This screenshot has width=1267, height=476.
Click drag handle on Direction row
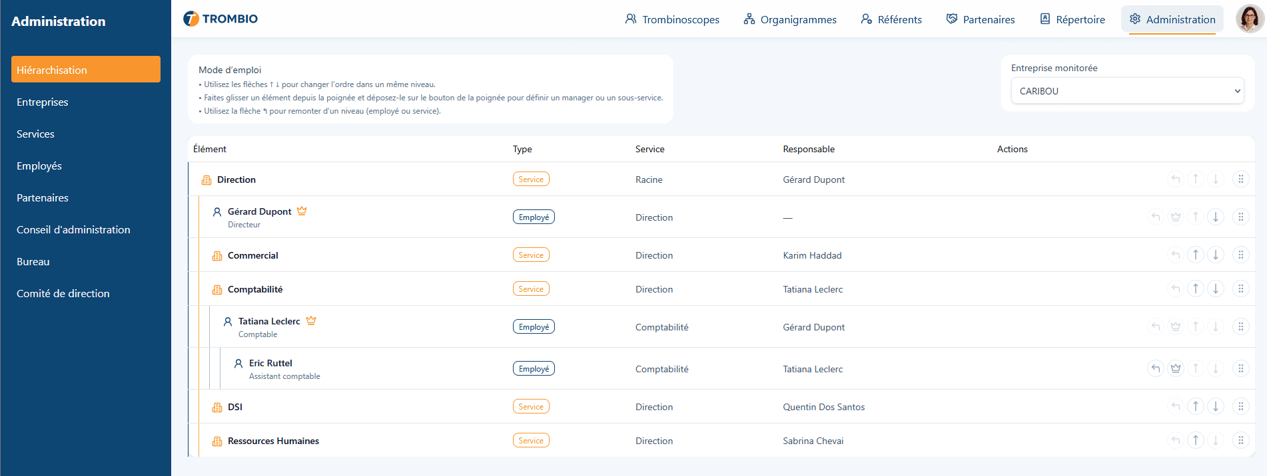point(1240,179)
